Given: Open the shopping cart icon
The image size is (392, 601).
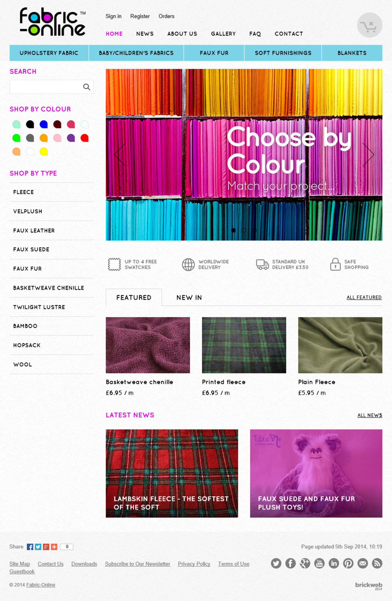Looking at the screenshot, I should 369,25.
